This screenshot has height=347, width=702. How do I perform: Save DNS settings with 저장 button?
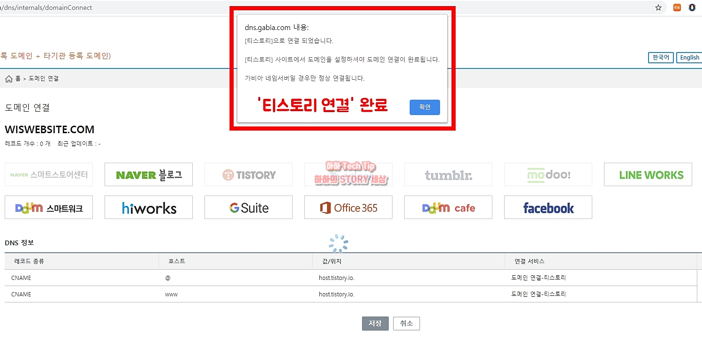(x=375, y=324)
